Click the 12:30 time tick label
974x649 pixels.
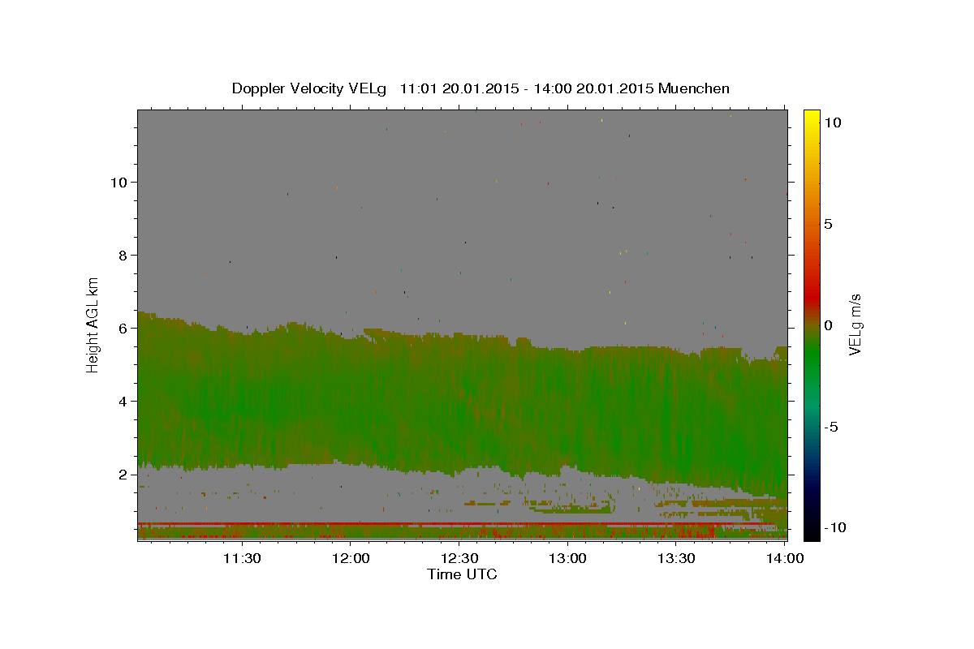point(459,559)
